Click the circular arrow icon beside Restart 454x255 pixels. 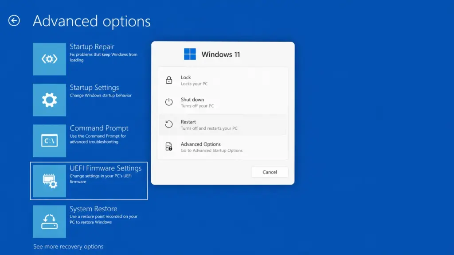point(169,124)
